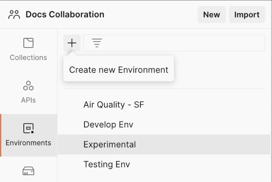Click the plus icon to create environment
Viewport: 272px width, 182px height.
(x=72, y=43)
